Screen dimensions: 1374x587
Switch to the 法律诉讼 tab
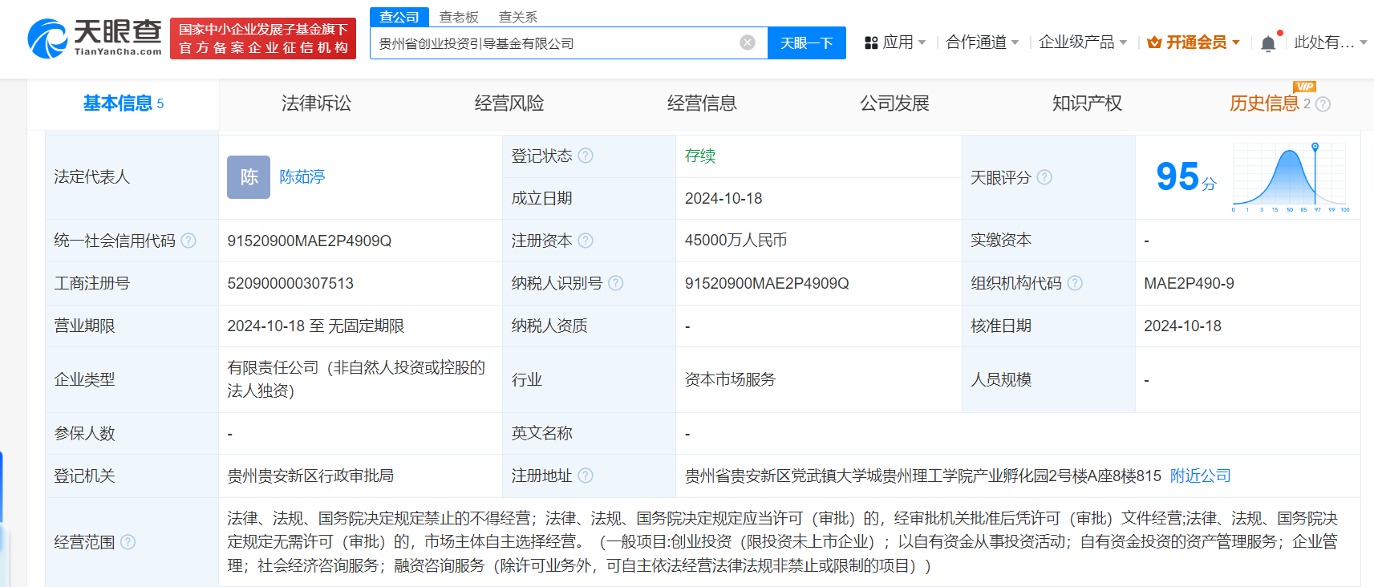click(x=316, y=103)
